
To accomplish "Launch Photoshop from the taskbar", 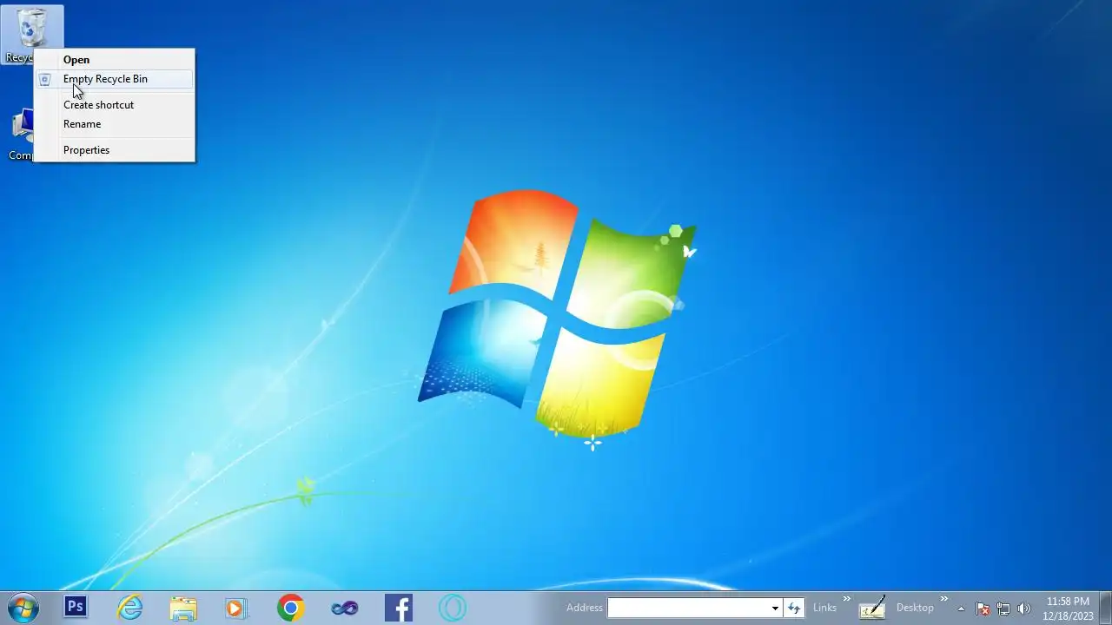I will 76,607.
